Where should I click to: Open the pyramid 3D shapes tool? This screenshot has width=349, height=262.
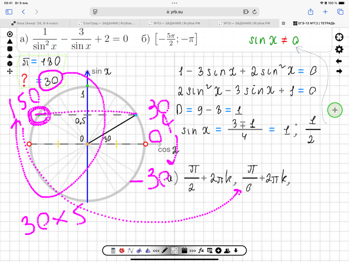148,250
